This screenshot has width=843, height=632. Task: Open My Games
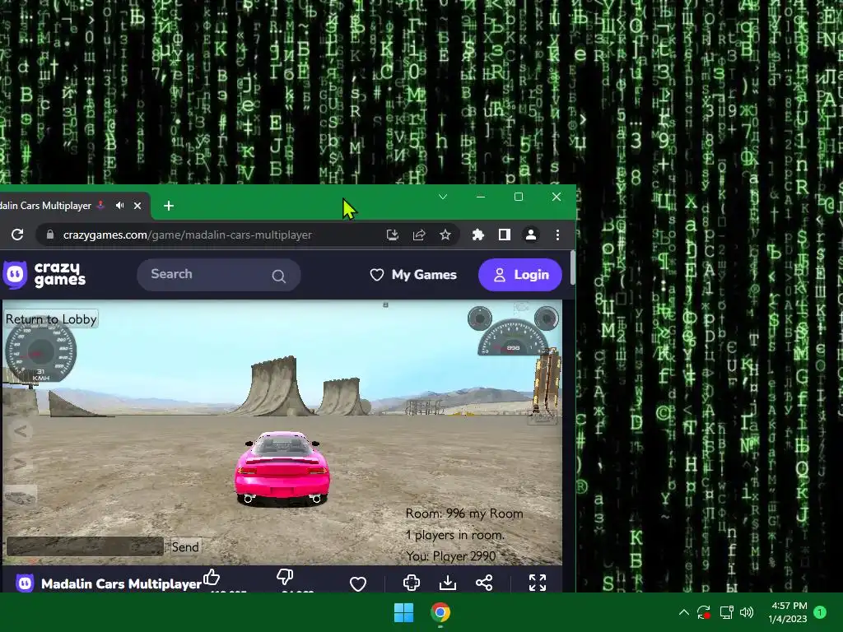click(413, 275)
